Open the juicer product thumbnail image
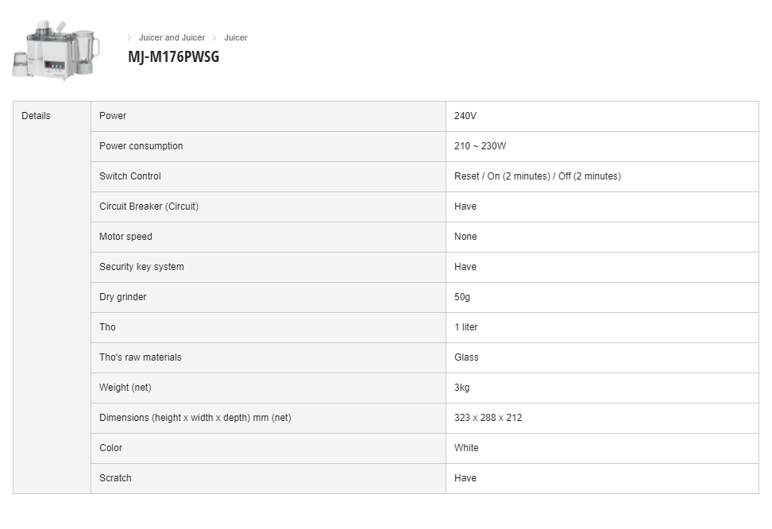772x529 pixels. tap(56, 49)
